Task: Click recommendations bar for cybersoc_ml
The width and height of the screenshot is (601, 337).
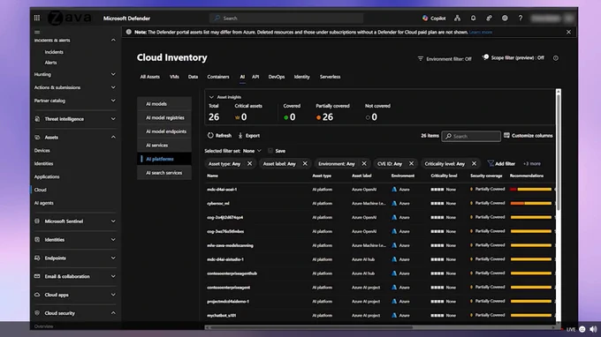Action: pyautogui.click(x=531, y=204)
